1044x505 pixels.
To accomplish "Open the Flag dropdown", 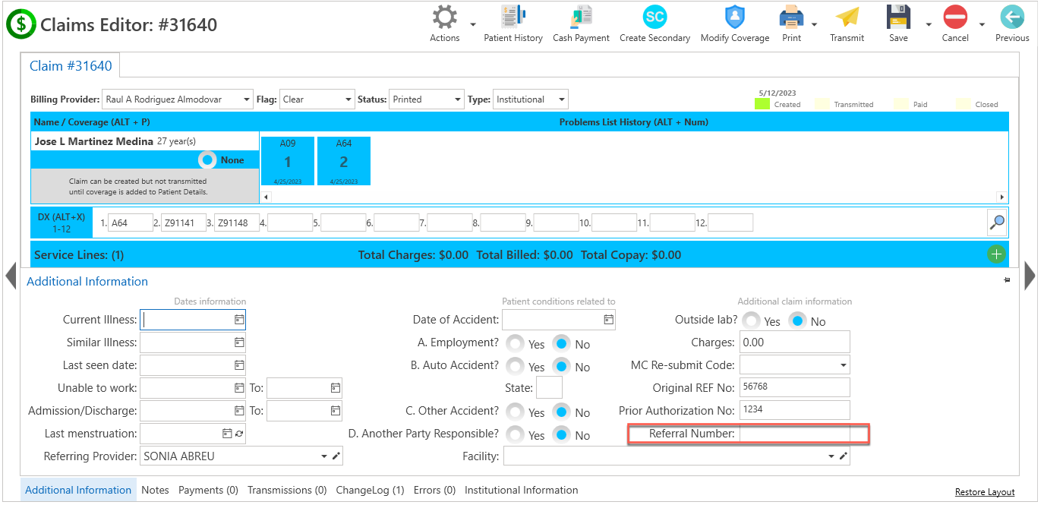I will [349, 99].
